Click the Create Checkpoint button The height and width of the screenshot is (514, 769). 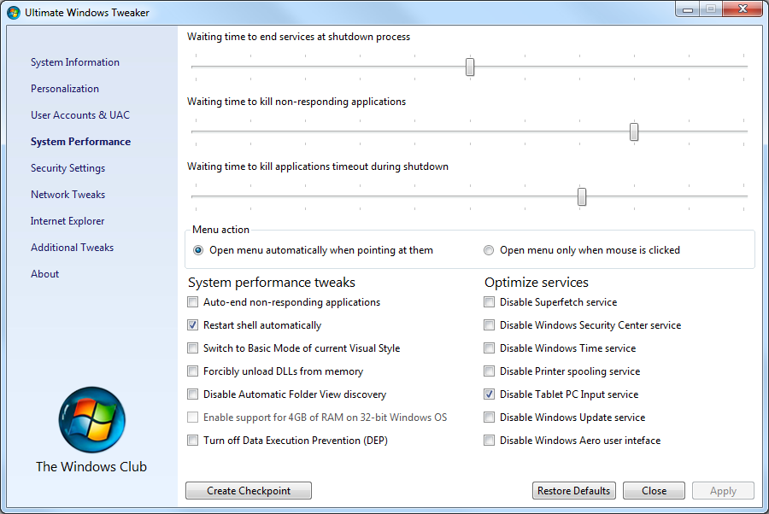(249, 490)
